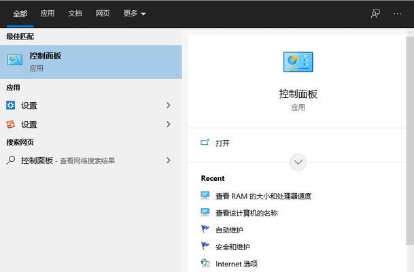Click the open-window icon beside 打开
Image resolution: width=414 pixels, height=272 pixels.
(x=205, y=143)
